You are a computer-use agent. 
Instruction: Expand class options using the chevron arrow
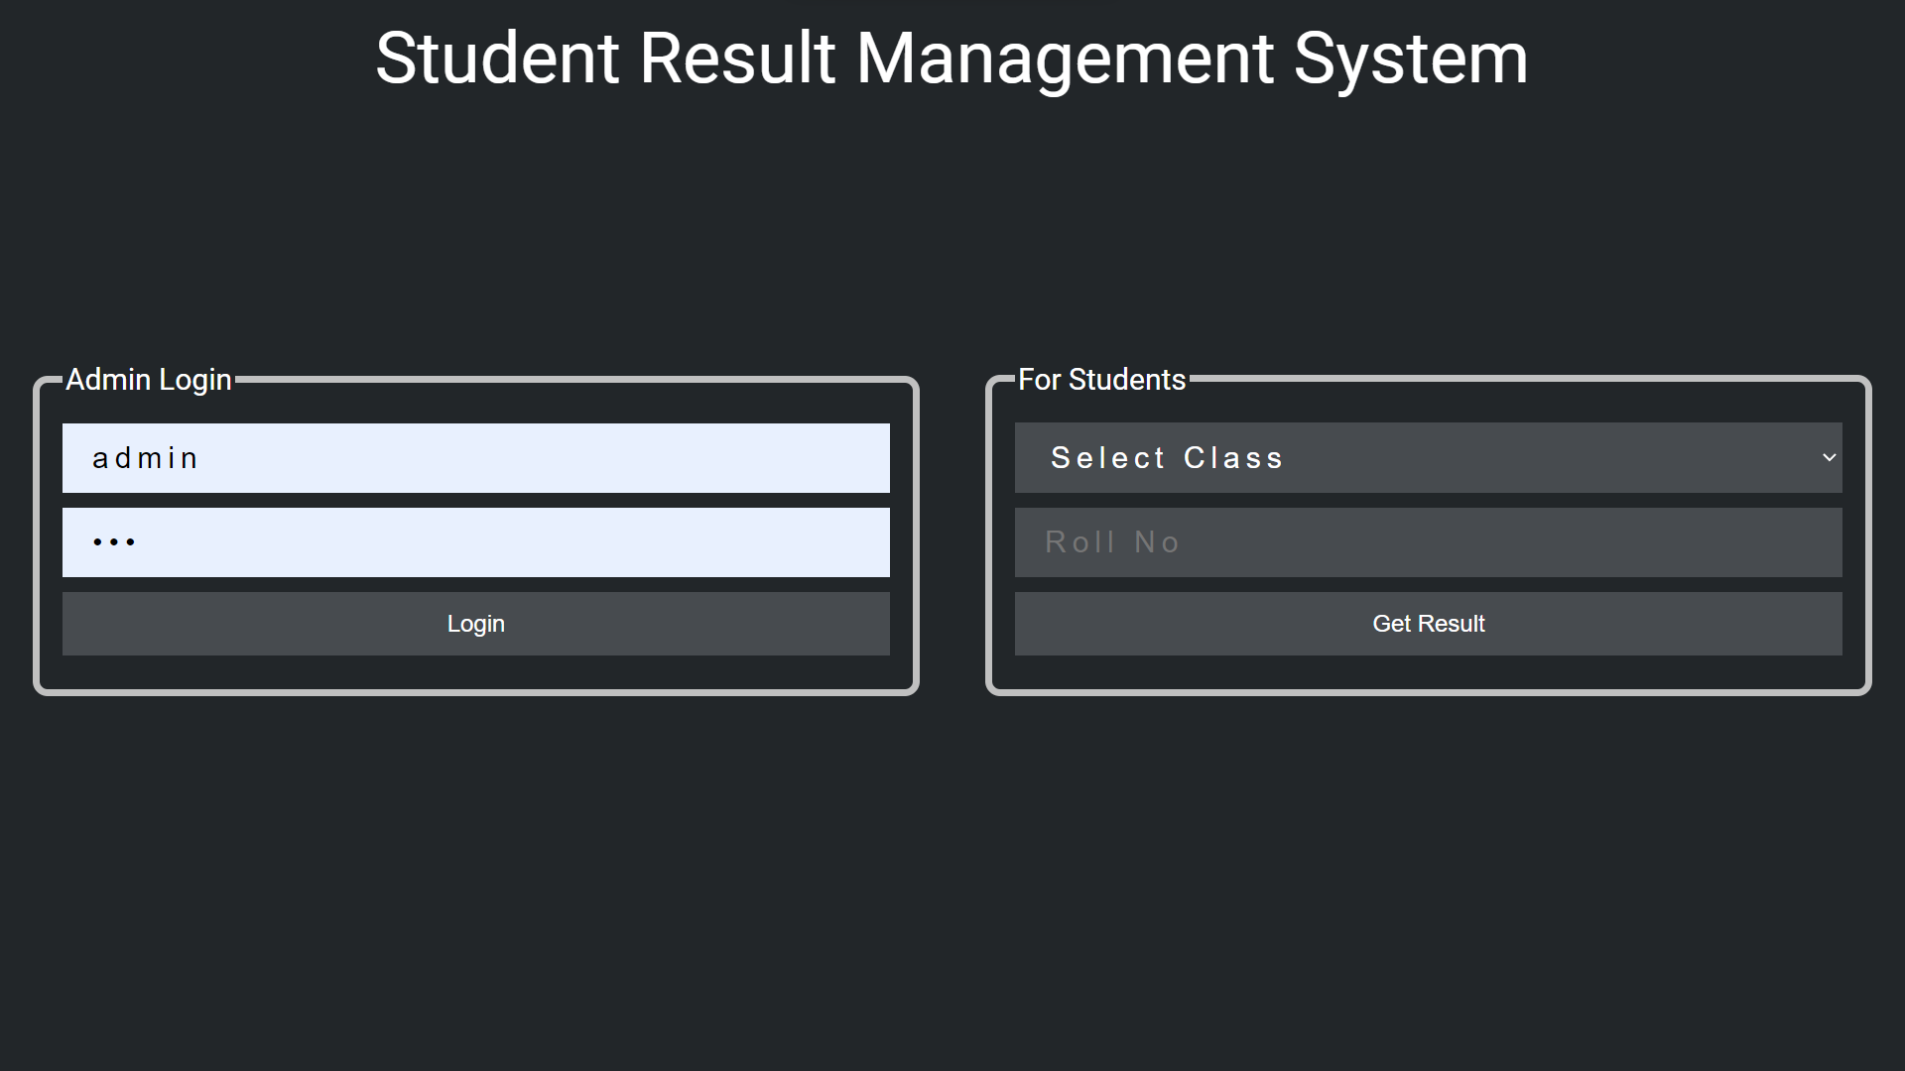tap(1831, 457)
